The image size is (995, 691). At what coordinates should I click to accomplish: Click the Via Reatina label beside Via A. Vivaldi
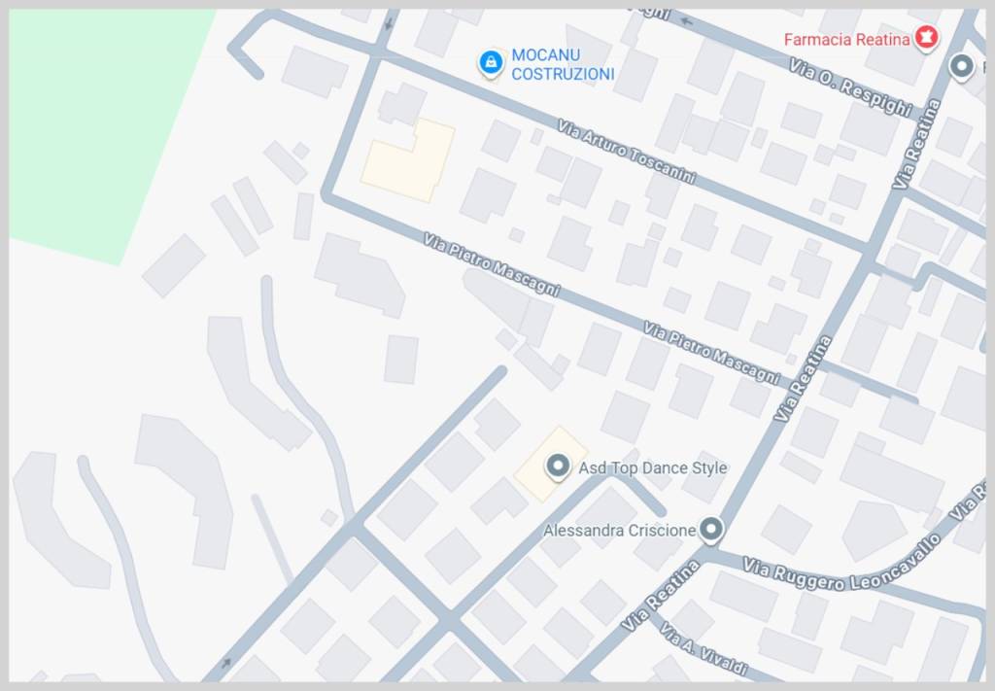(661, 596)
